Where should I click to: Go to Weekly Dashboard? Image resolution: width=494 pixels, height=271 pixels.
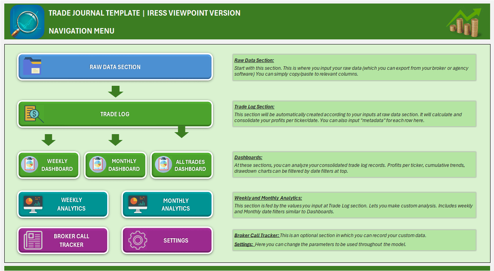pos(49,165)
